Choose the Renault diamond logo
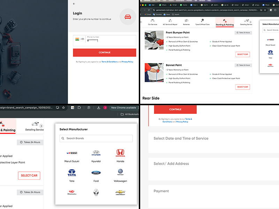Screen dimensions: 279x209 click(x=96, y=192)
